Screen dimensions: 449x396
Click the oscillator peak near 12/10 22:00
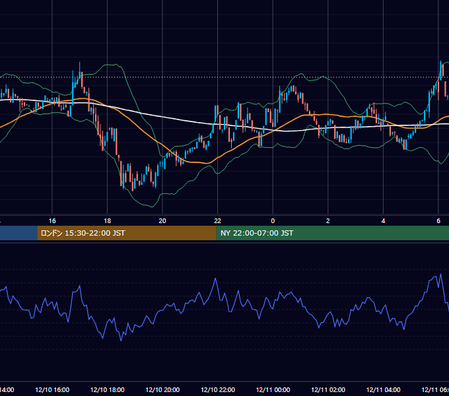(215, 279)
